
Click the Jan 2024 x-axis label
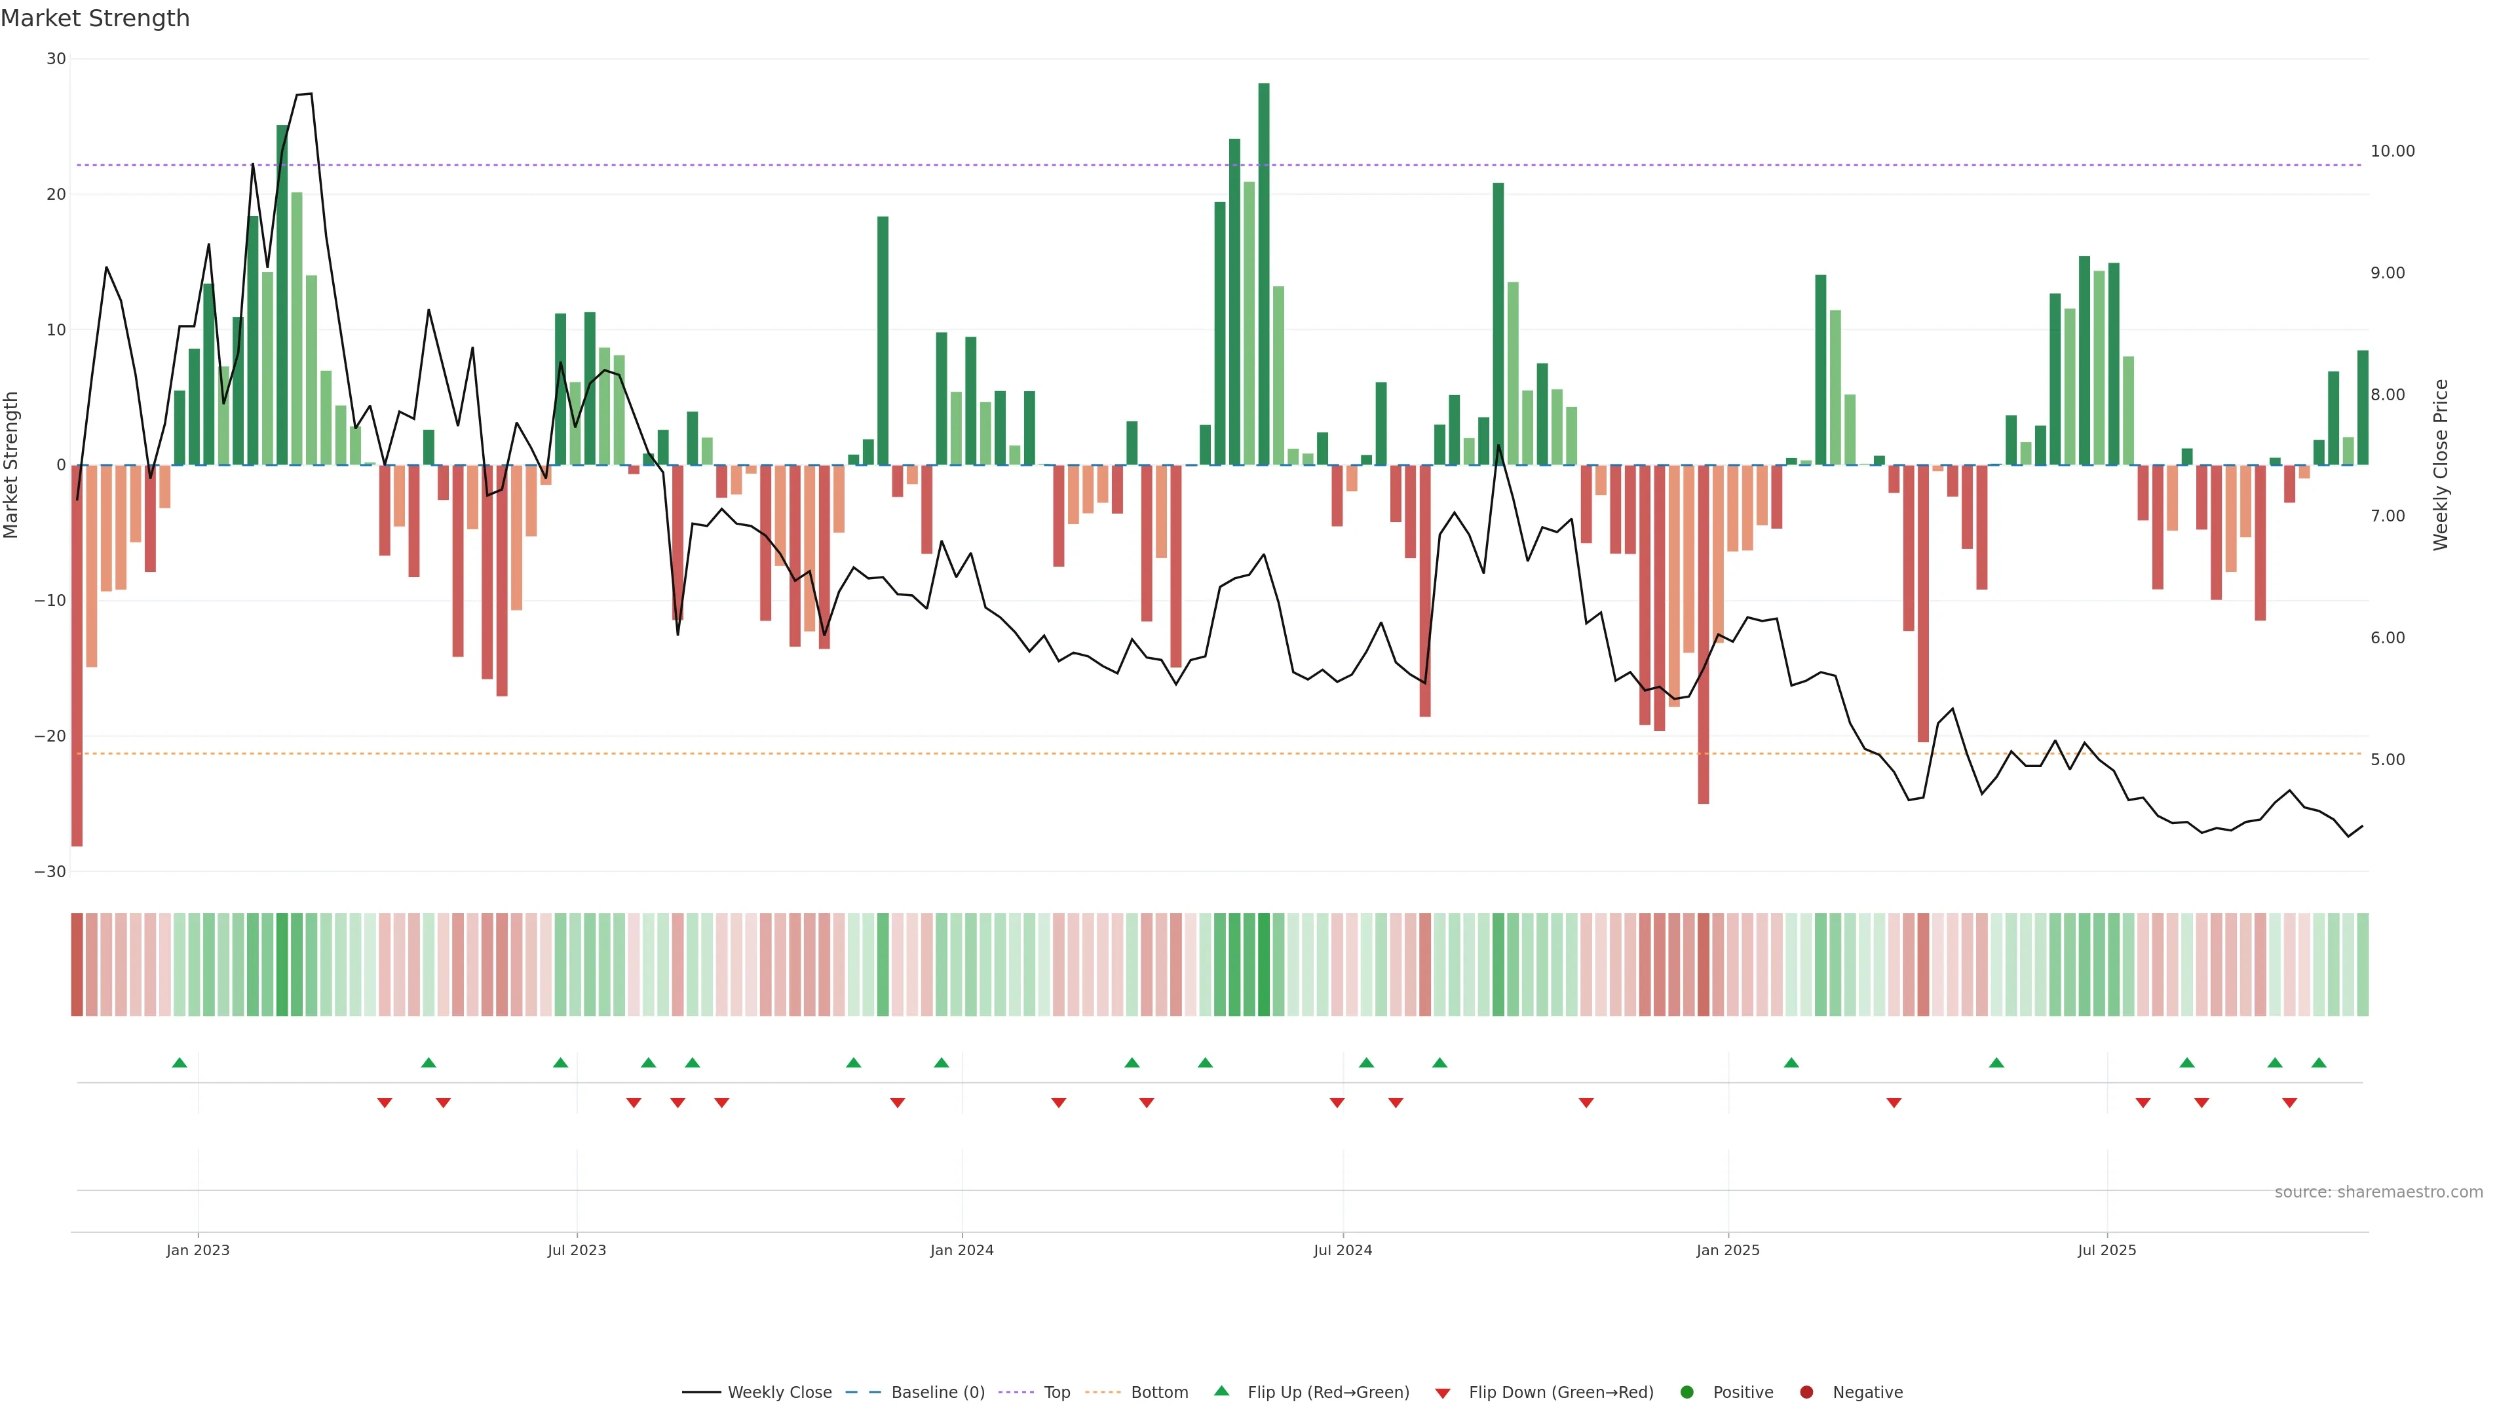962,1250
